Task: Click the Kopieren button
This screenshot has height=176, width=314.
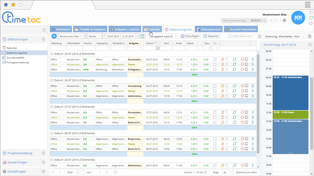Action: pos(211,36)
